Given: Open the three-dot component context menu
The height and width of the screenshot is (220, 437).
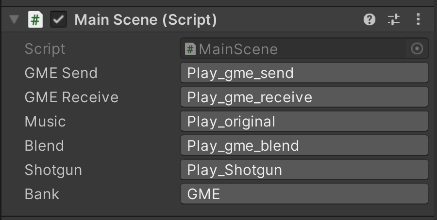Looking at the screenshot, I should [418, 20].
